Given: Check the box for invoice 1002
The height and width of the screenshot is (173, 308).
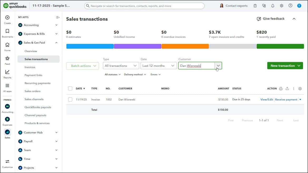Looking at the screenshot, I should [x=70, y=99].
